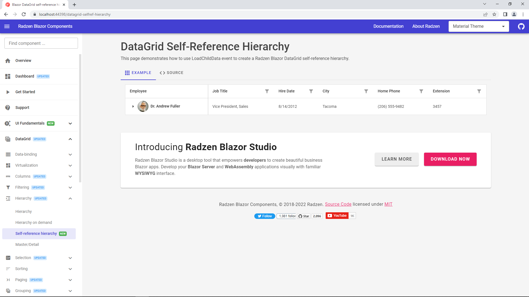
Task: Open the Job Title column filter
Action: click(x=267, y=91)
